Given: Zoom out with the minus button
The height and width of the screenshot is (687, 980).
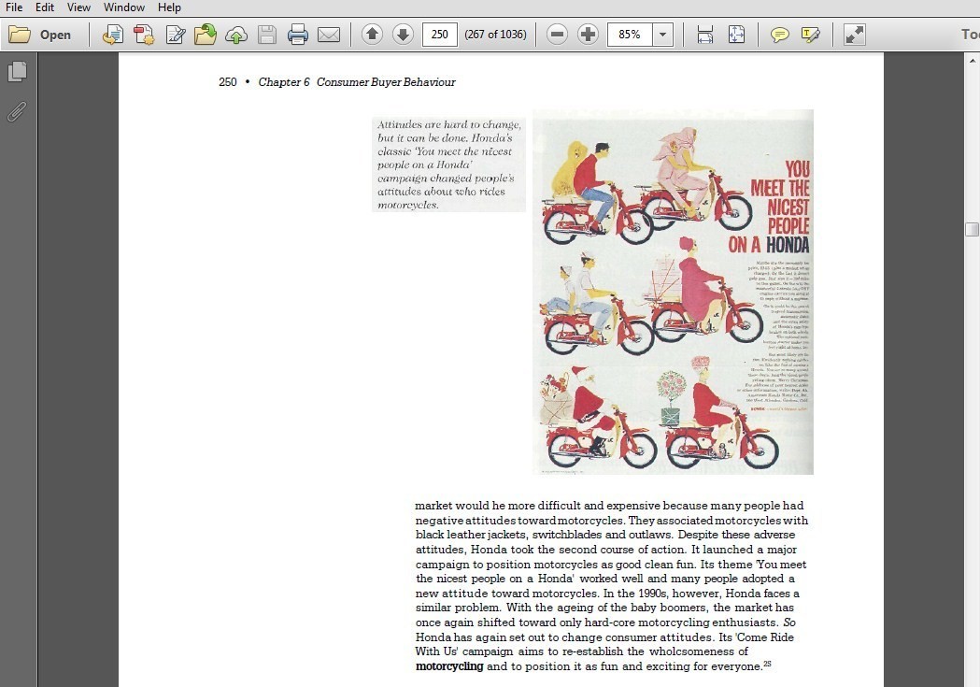Looking at the screenshot, I should (557, 35).
